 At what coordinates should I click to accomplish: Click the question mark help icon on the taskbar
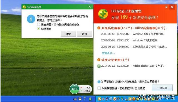click(x=80, y=99)
